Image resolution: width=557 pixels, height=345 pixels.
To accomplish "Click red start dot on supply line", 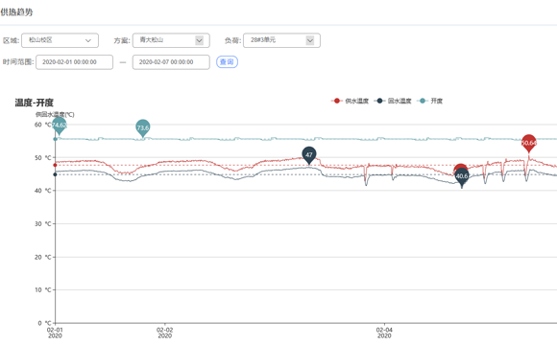I will coord(55,165).
